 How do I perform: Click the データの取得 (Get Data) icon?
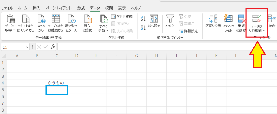coord(10,19)
